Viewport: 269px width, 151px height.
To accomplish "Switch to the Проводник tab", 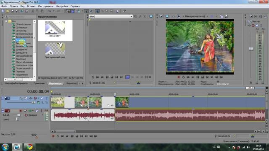I will pyautogui.click(x=39, y=83).
